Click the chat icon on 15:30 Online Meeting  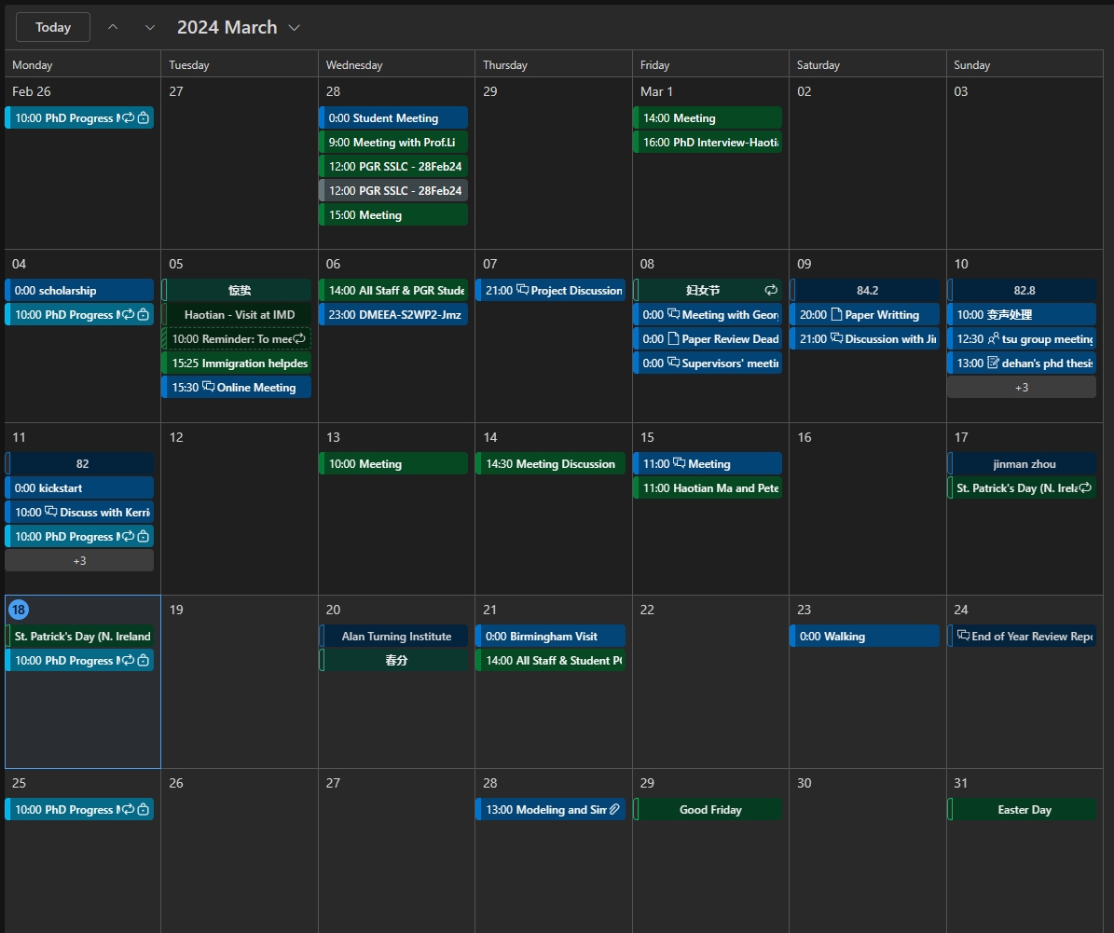[208, 388]
